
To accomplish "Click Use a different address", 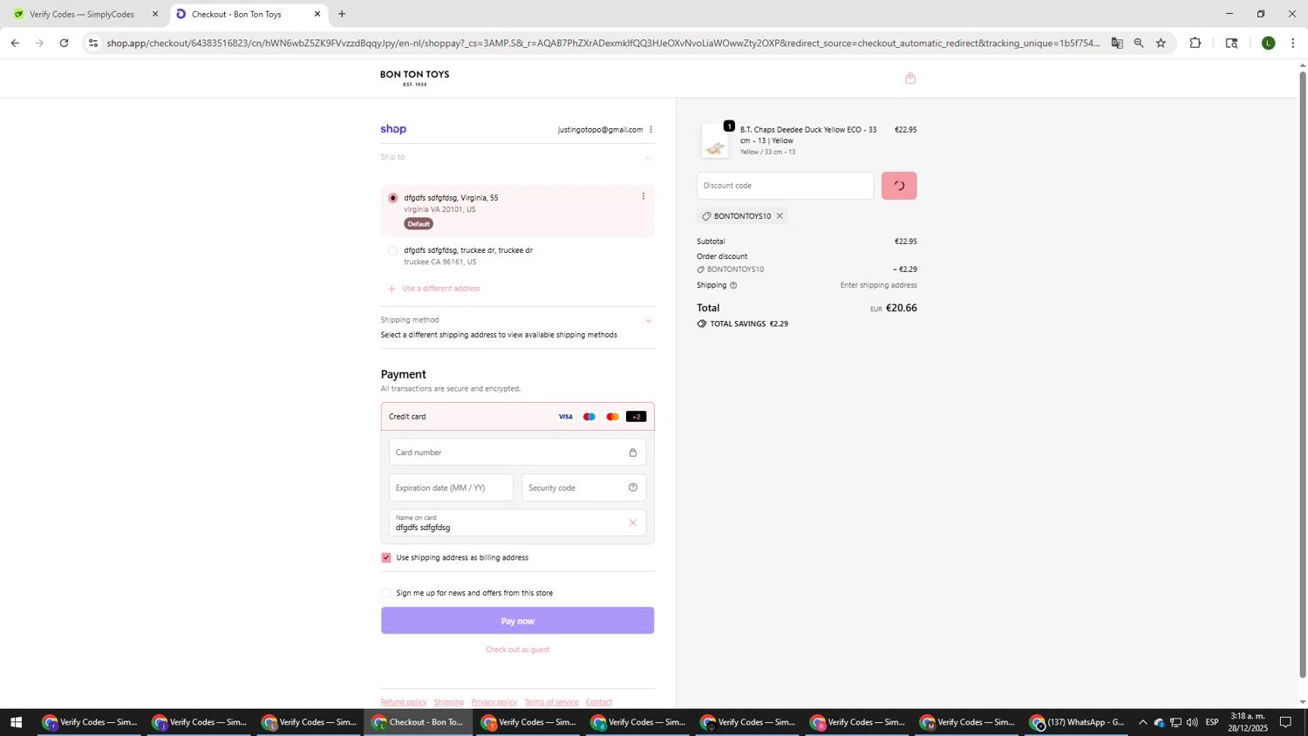I will [x=440, y=289].
